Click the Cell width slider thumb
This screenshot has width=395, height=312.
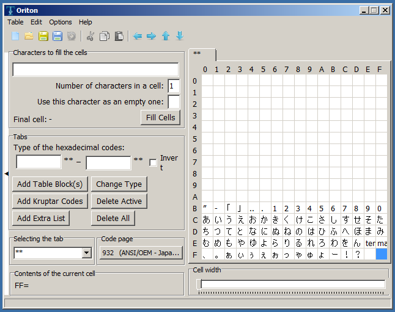pyautogui.click(x=199, y=285)
